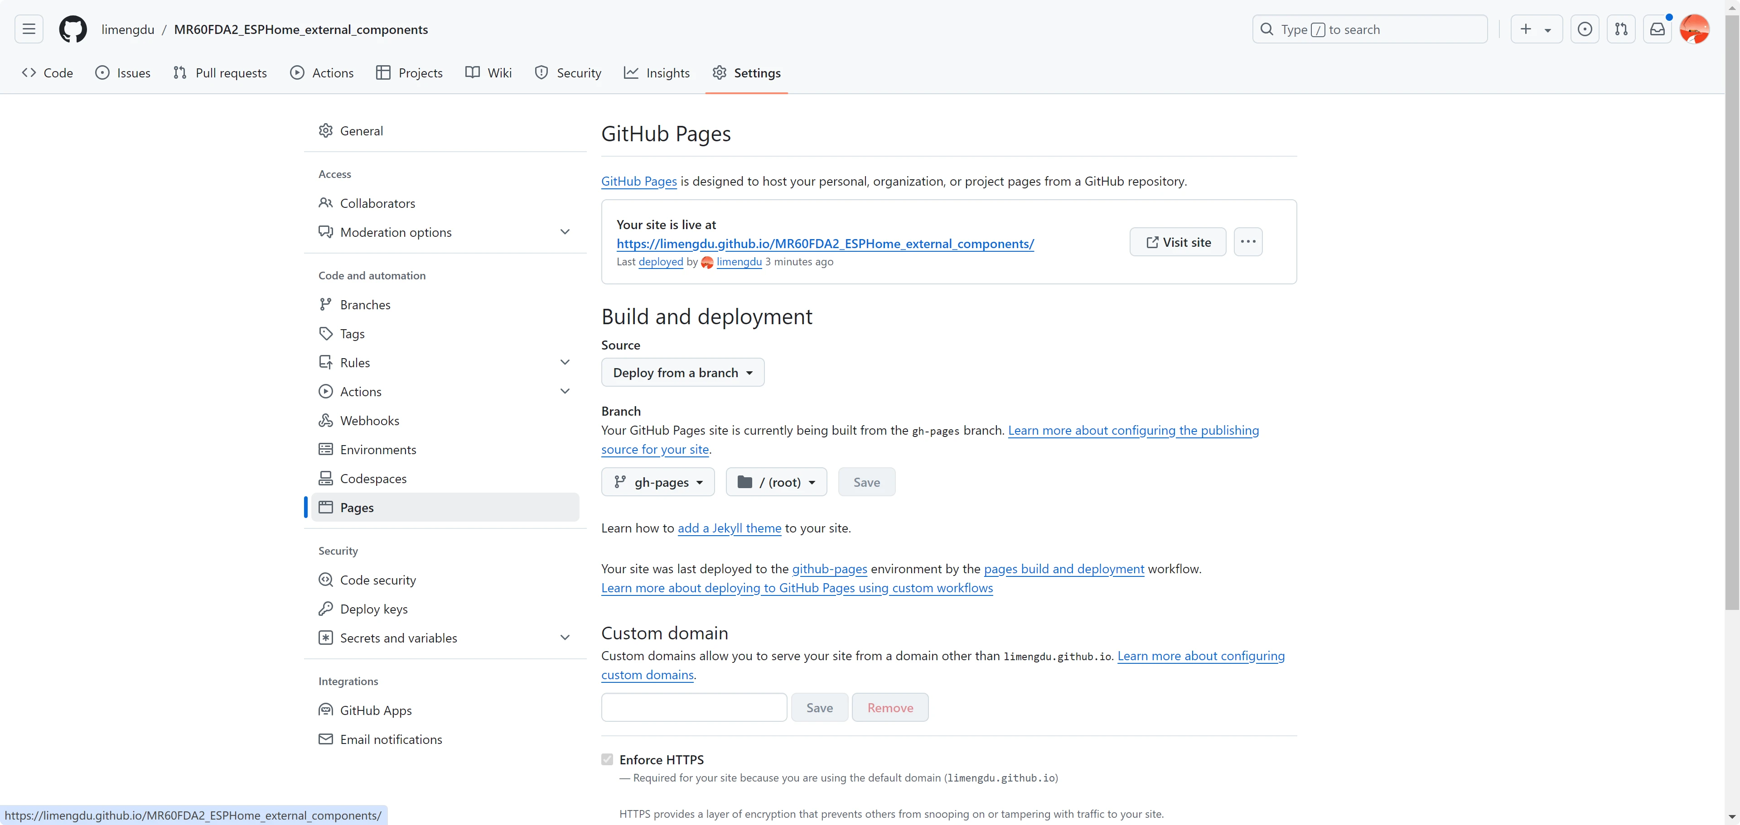Open the Deploy from a branch dropdown
The width and height of the screenshot is (1740, 825).
pyautogui.click(x=682, y=373)
